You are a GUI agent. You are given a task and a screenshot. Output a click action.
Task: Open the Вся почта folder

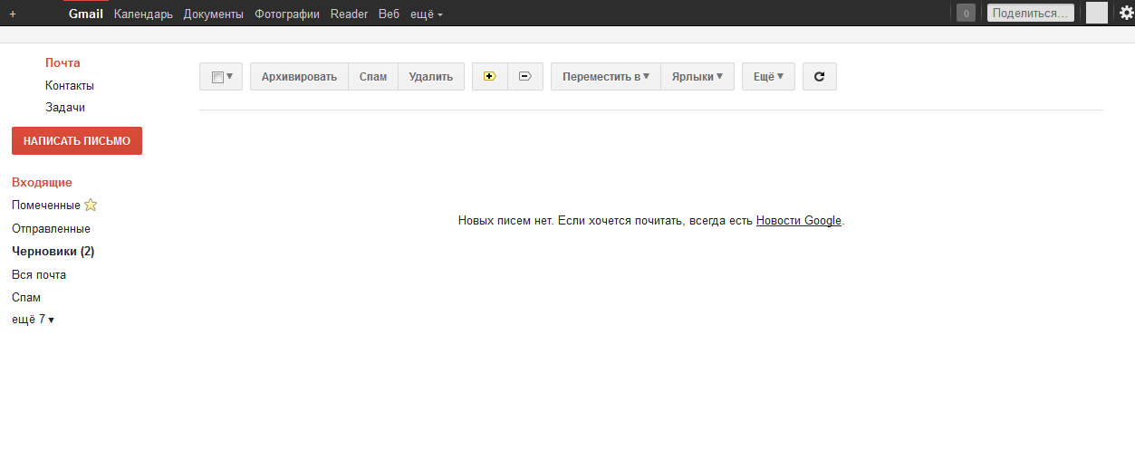point(39,274)
